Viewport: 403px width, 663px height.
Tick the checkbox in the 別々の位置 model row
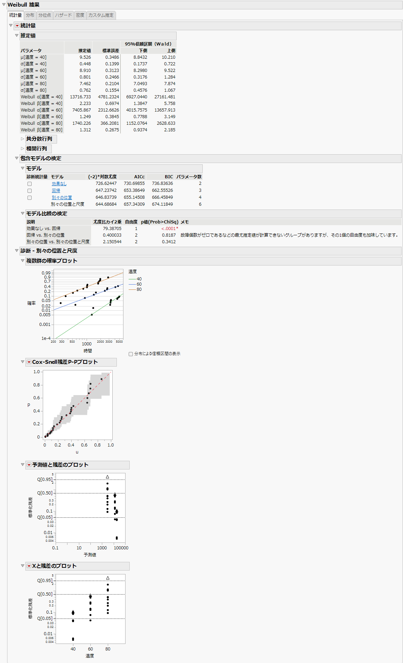(30, 198)
